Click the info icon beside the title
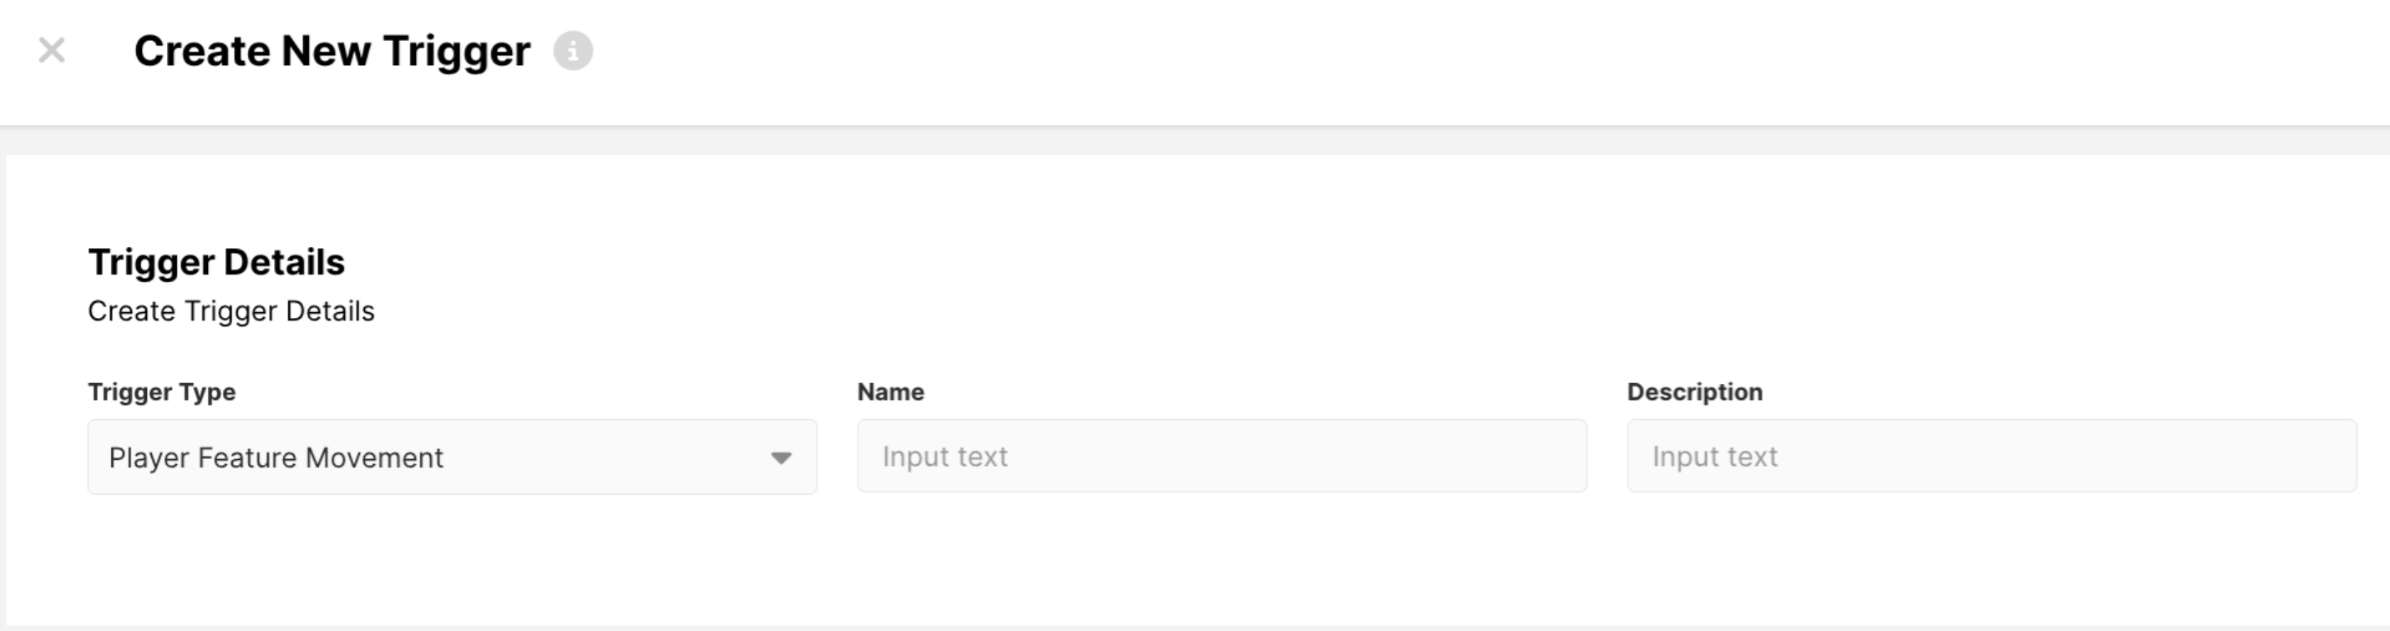Image resolution: width=2390 pixels, height=631 pixels. [573, 50]
